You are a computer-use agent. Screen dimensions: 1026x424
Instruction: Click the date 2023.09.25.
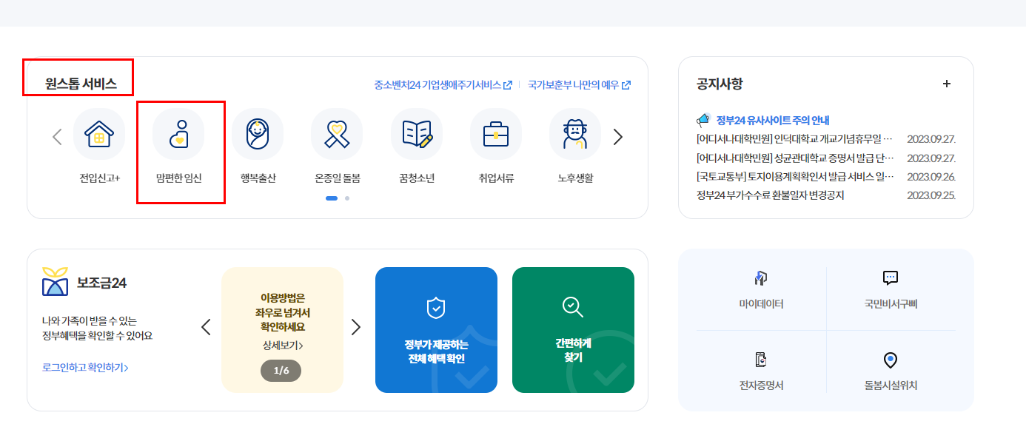point(931,195)
